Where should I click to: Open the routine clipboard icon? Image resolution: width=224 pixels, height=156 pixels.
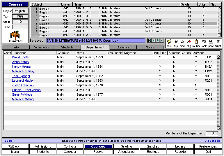tap(196, 42)
